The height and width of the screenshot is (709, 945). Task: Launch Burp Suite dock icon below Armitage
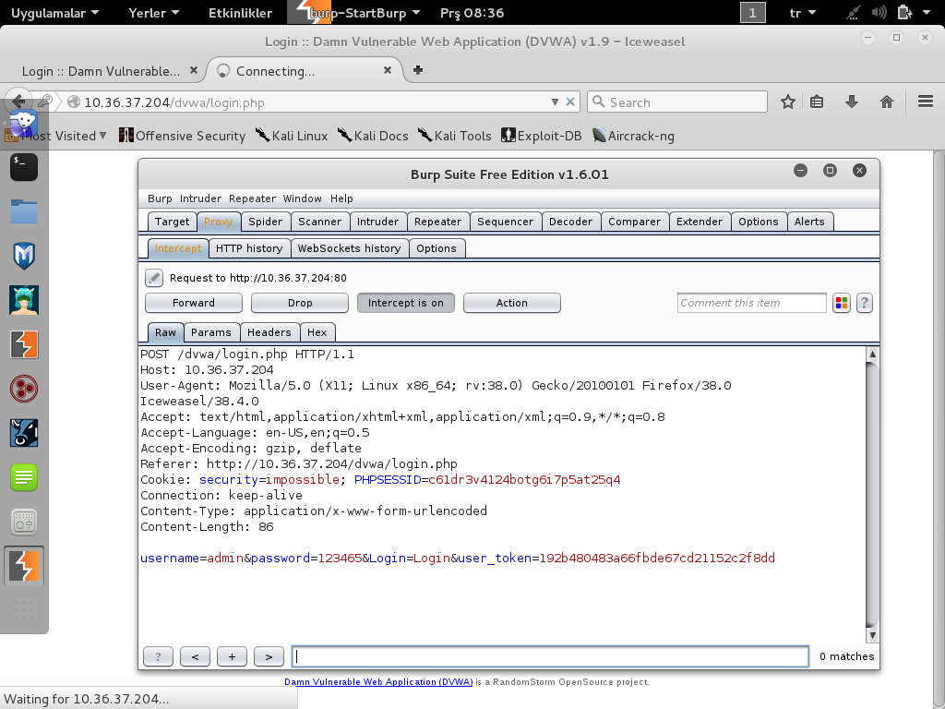point(24,344)
